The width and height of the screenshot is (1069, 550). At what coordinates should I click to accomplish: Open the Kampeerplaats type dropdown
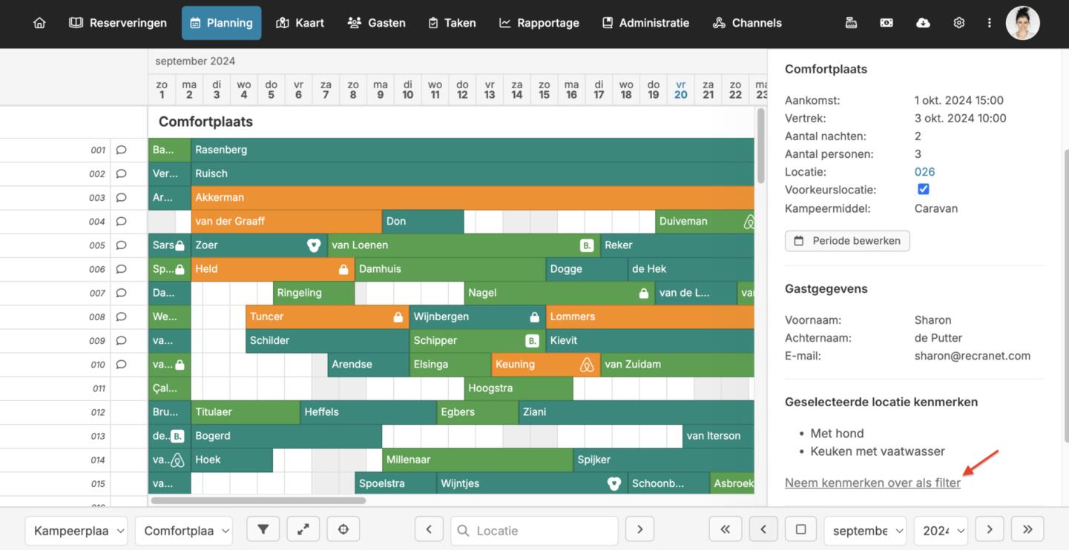click(76, 531)
